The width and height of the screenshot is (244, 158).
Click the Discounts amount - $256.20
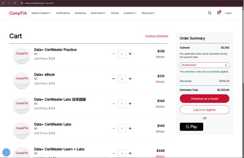coord(223,81)
